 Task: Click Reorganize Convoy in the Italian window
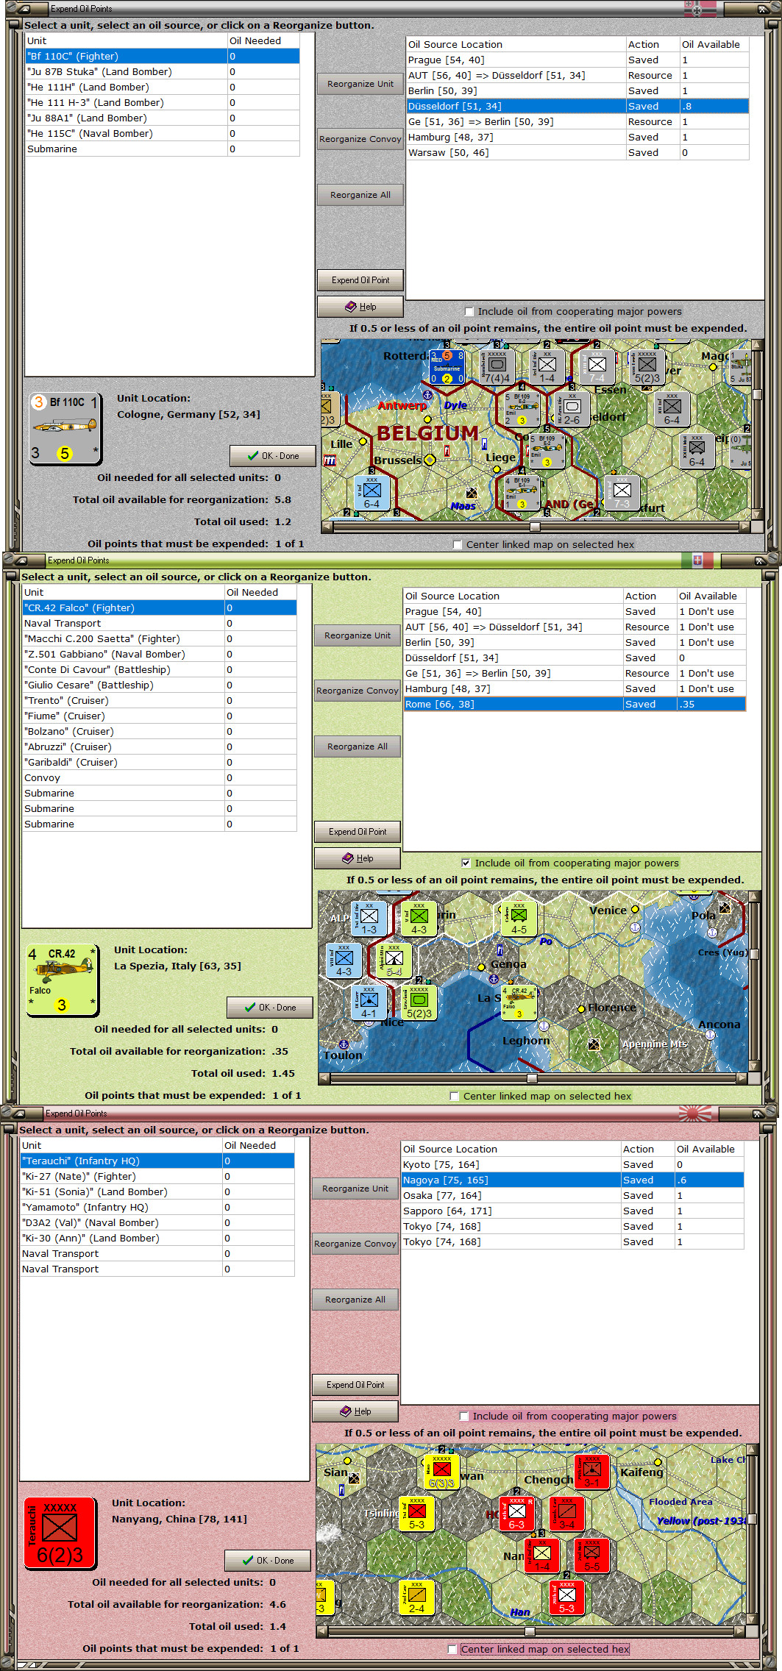point(358,691)
